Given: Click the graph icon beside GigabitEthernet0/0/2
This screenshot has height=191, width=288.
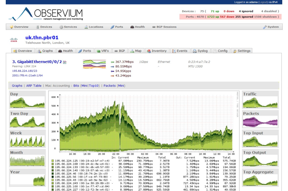Looking at the screenshot, I should click(65, 62).
